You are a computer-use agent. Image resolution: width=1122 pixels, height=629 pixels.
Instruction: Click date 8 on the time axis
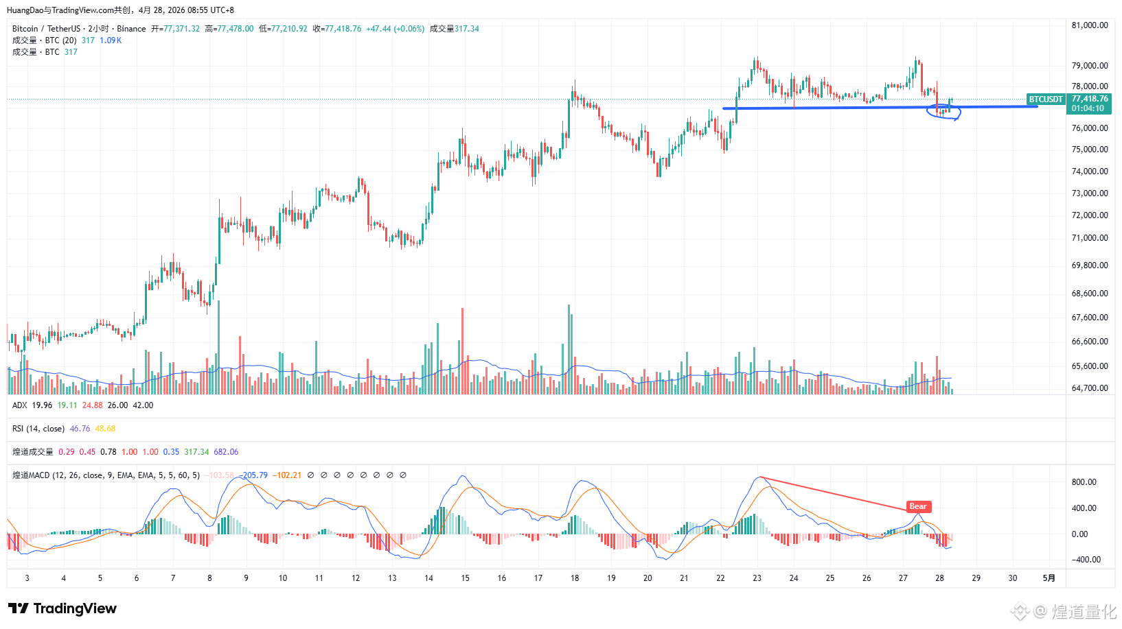[209, 578]
